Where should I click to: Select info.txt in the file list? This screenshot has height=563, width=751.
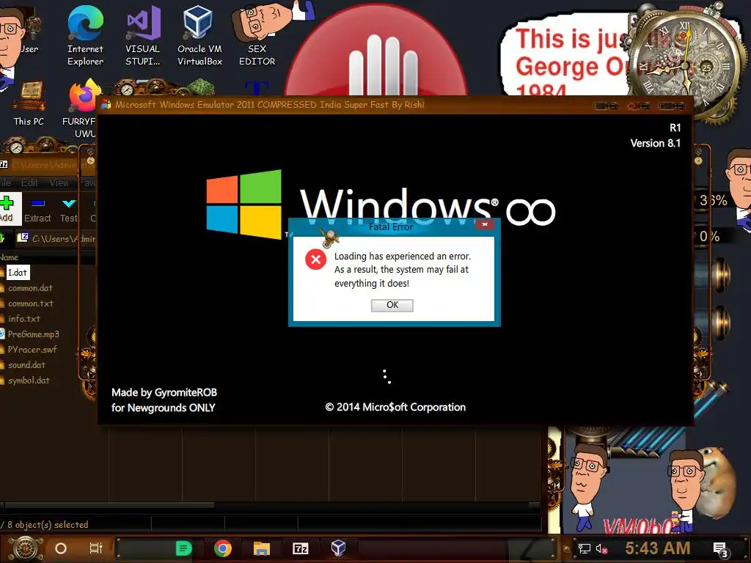pyautogui.click(x=24, y=319)
